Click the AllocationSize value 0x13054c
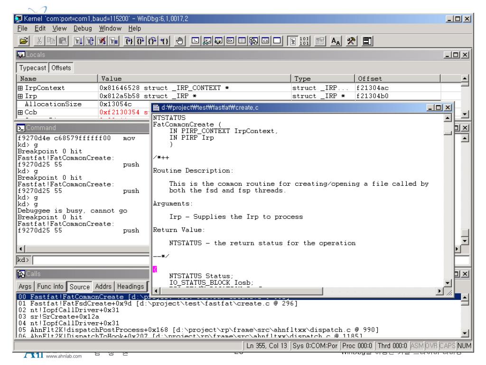This screenshot has width=486, height=365. 116,104
